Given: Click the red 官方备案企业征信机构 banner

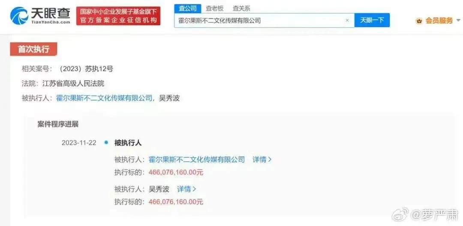Looking at the screenshot, I should [x=118, y=16].
